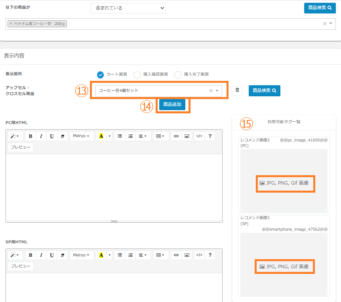The image size is (341, 302).
Task: Select 購入確認画面 display location option
Action: 137,75
